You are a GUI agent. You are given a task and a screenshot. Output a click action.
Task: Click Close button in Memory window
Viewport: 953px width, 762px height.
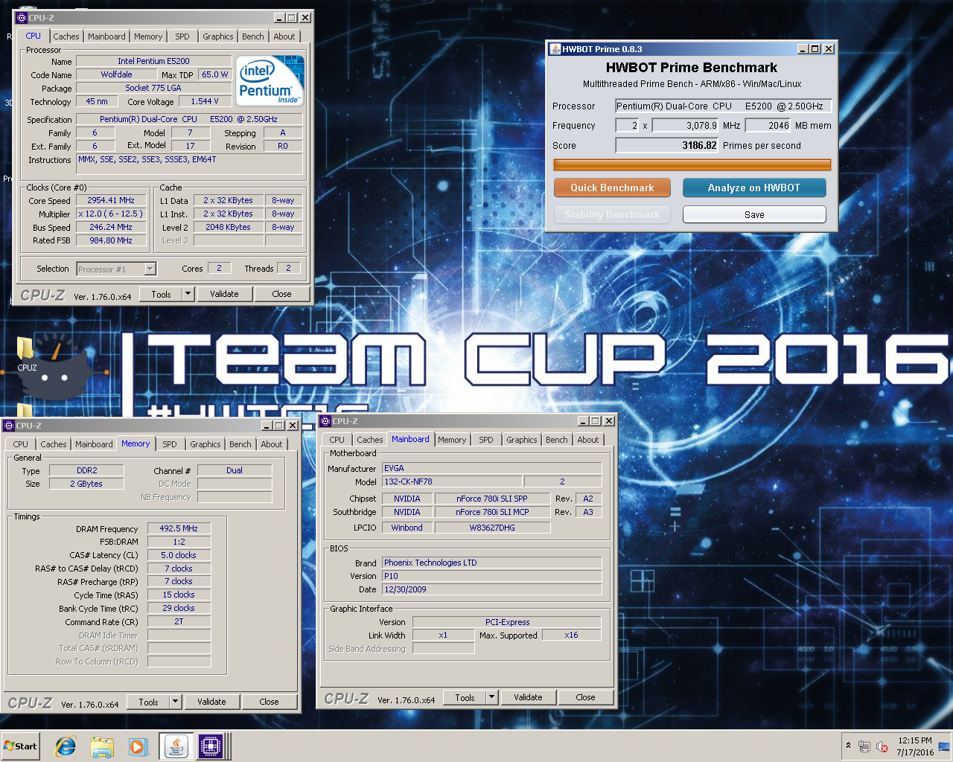click(x=269, y=702)
